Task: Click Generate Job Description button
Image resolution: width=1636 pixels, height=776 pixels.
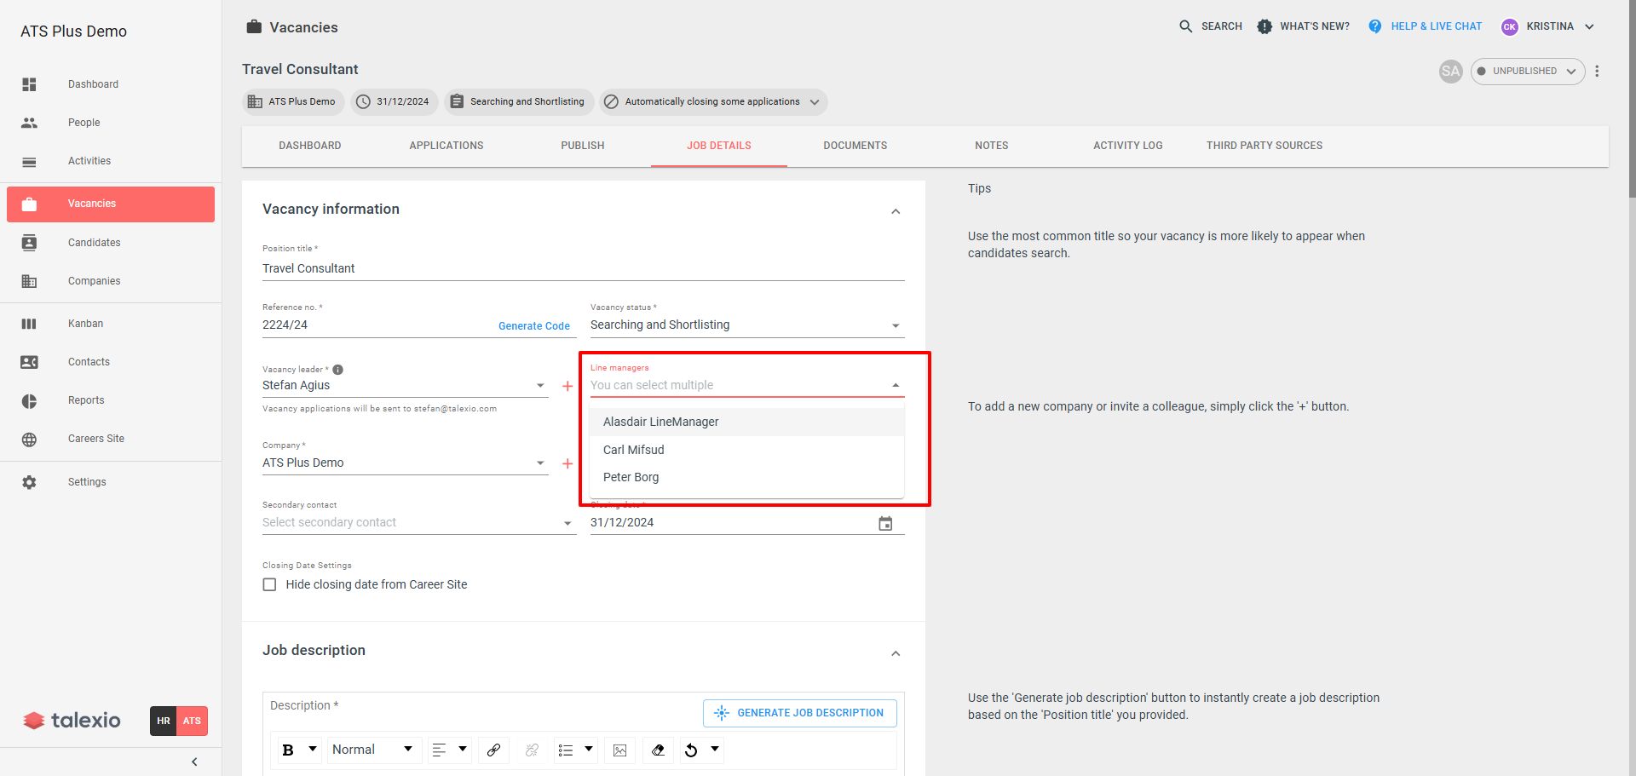Action: click(799, 713)
